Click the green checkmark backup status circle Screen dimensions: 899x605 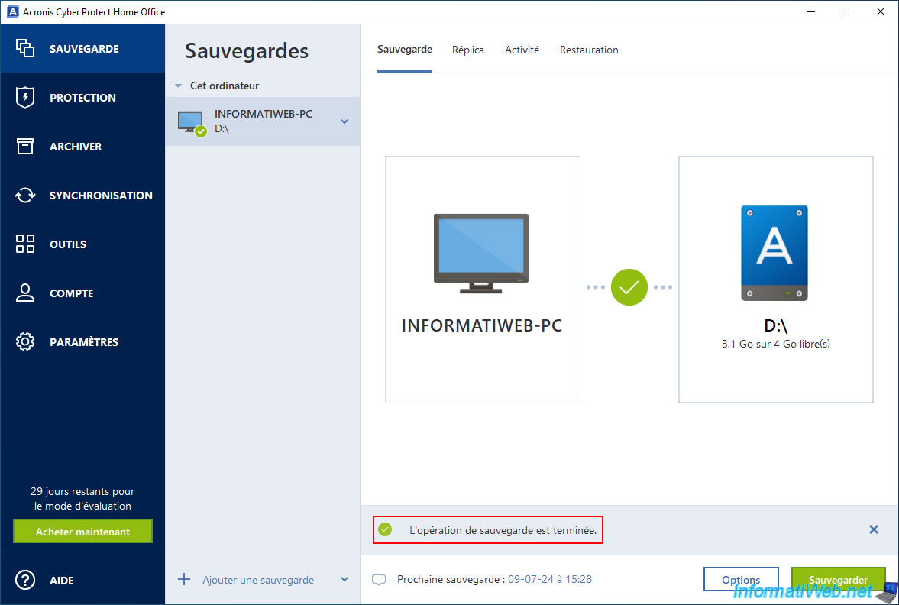coord(629,287)
